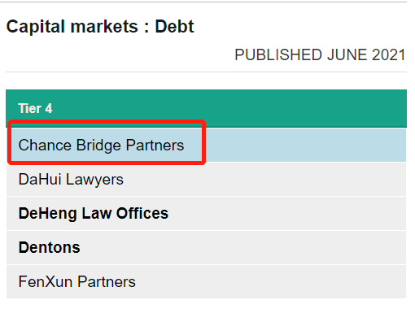
Task: Click the word Debt in the heading
Action: tap(174, 27)
